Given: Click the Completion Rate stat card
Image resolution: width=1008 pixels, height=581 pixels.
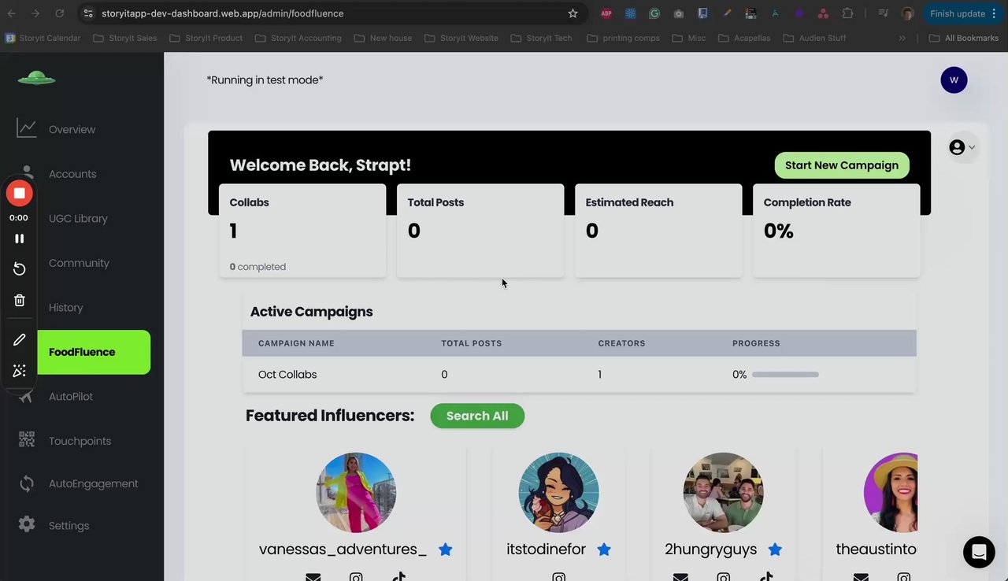Looking at the screenshot, I should click(x=836, y=231).
